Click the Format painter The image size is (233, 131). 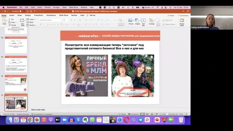(12, 25)
